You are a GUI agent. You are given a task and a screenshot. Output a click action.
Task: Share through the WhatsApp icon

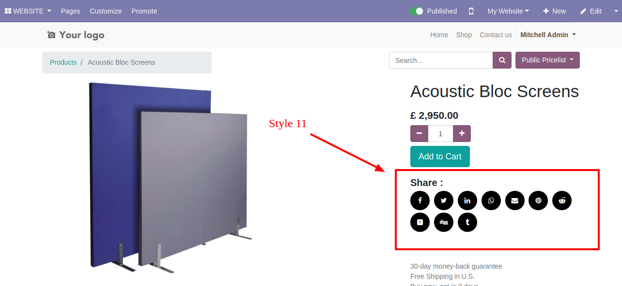click(x=491, y=200)
